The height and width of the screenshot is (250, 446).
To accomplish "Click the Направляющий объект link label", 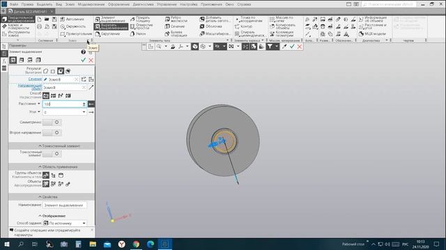I will tap(30, 87).
